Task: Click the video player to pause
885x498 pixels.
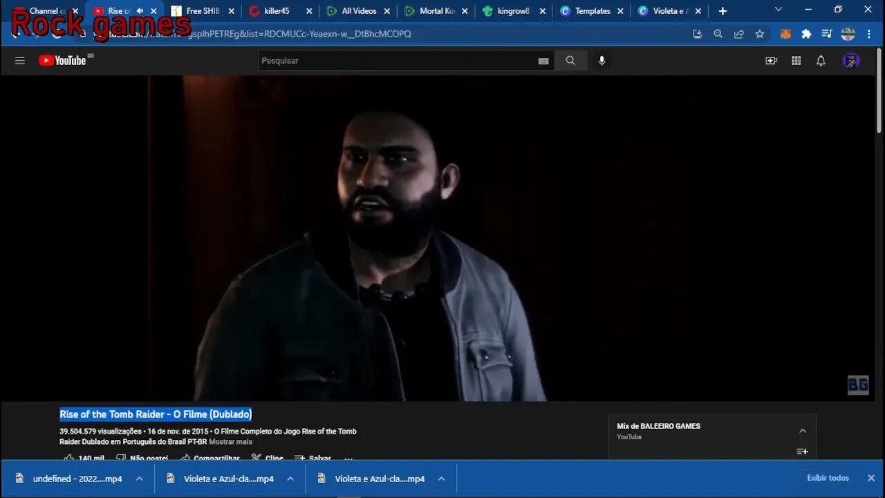Action: pyautogui.click(x=438, y=238)
